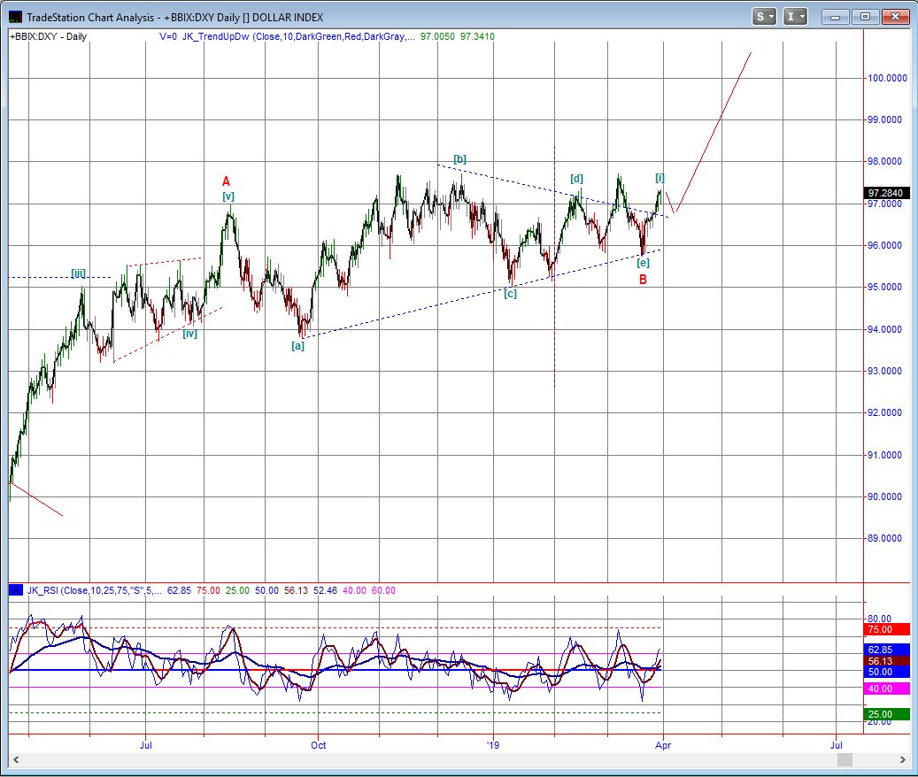The width and height of the screenshot is (918, 777).
Task: Click the +BBIX:DXY - Daily symbol label
Action: (48, 36)
